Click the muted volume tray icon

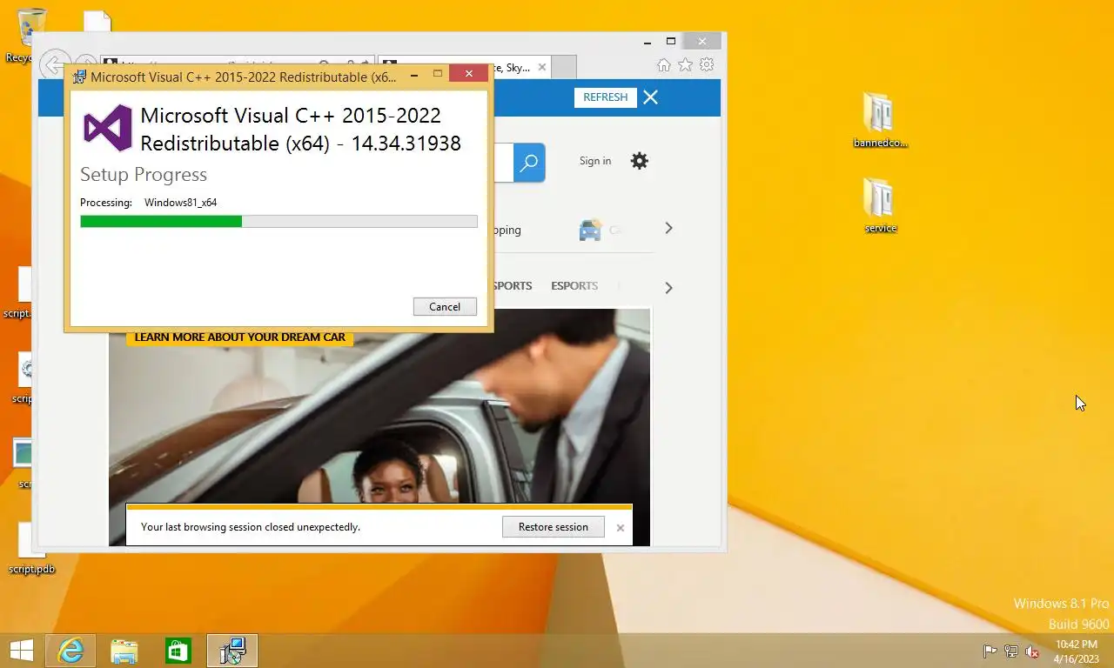(1033, 651)
